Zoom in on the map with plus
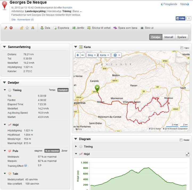 [x=78, y=55]
